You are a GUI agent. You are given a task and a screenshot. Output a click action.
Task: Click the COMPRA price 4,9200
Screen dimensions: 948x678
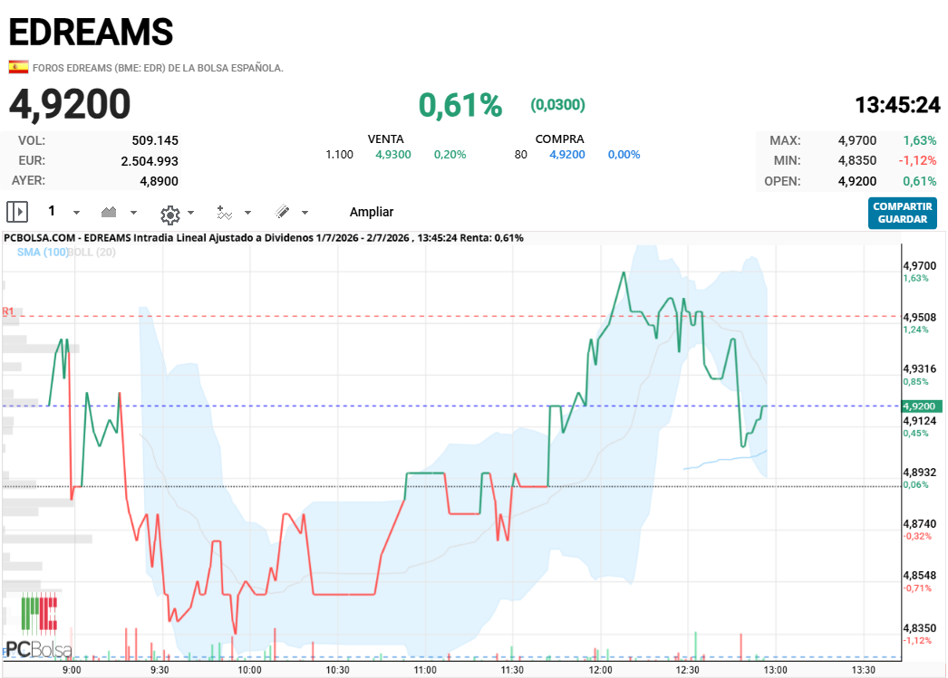[x=567, y=155]
